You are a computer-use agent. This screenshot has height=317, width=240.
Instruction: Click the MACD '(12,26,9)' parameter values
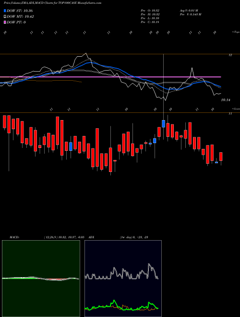(64, 237)
